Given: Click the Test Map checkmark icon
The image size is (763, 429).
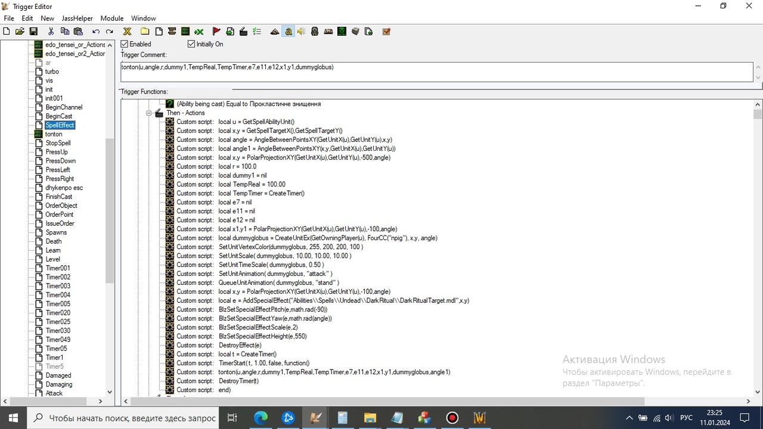Looking at the screenshot, I should pyautogui.click(x=386, y=32).
